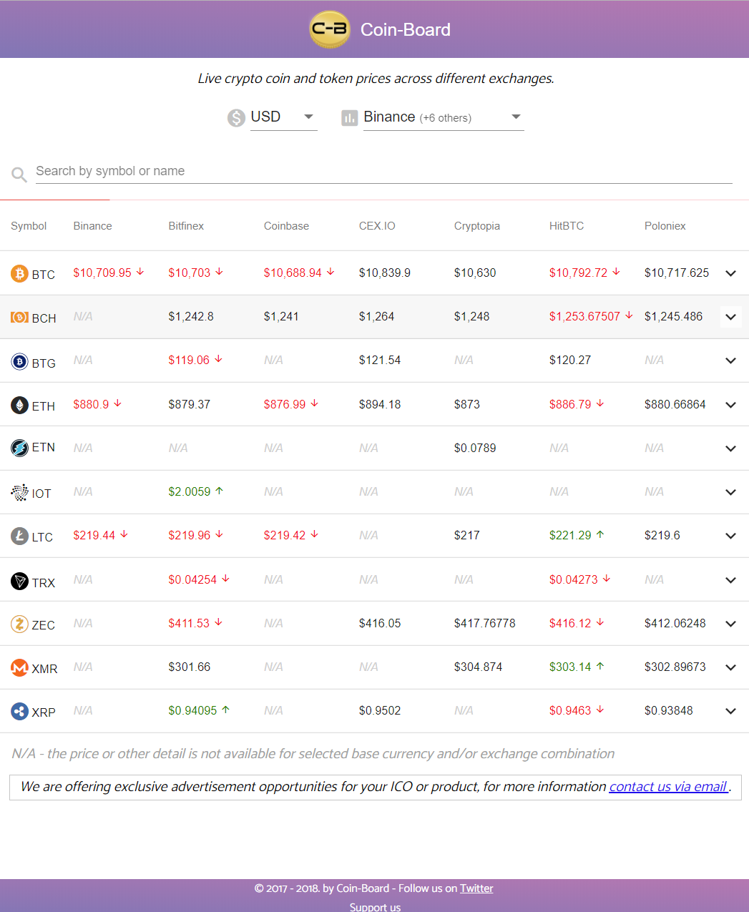This screenshot has height=912, width=749.
Task: Click the IOTA IOT icon
Action: click(19, 492)
